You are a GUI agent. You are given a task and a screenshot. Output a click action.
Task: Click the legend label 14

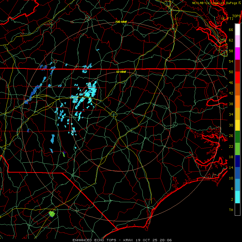(x=231, y=168)
